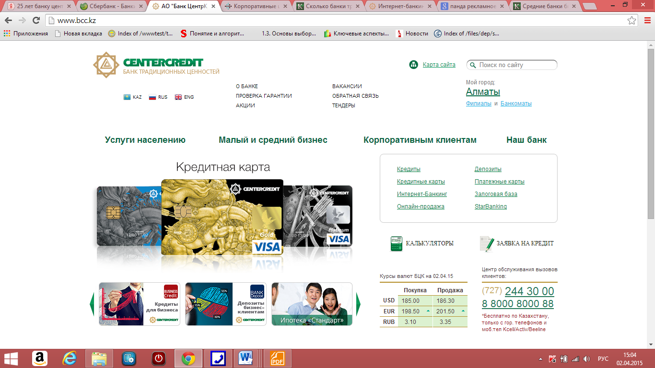
Task: Open 'Малый и средний бизнес' section
Action: click(273, 140)
